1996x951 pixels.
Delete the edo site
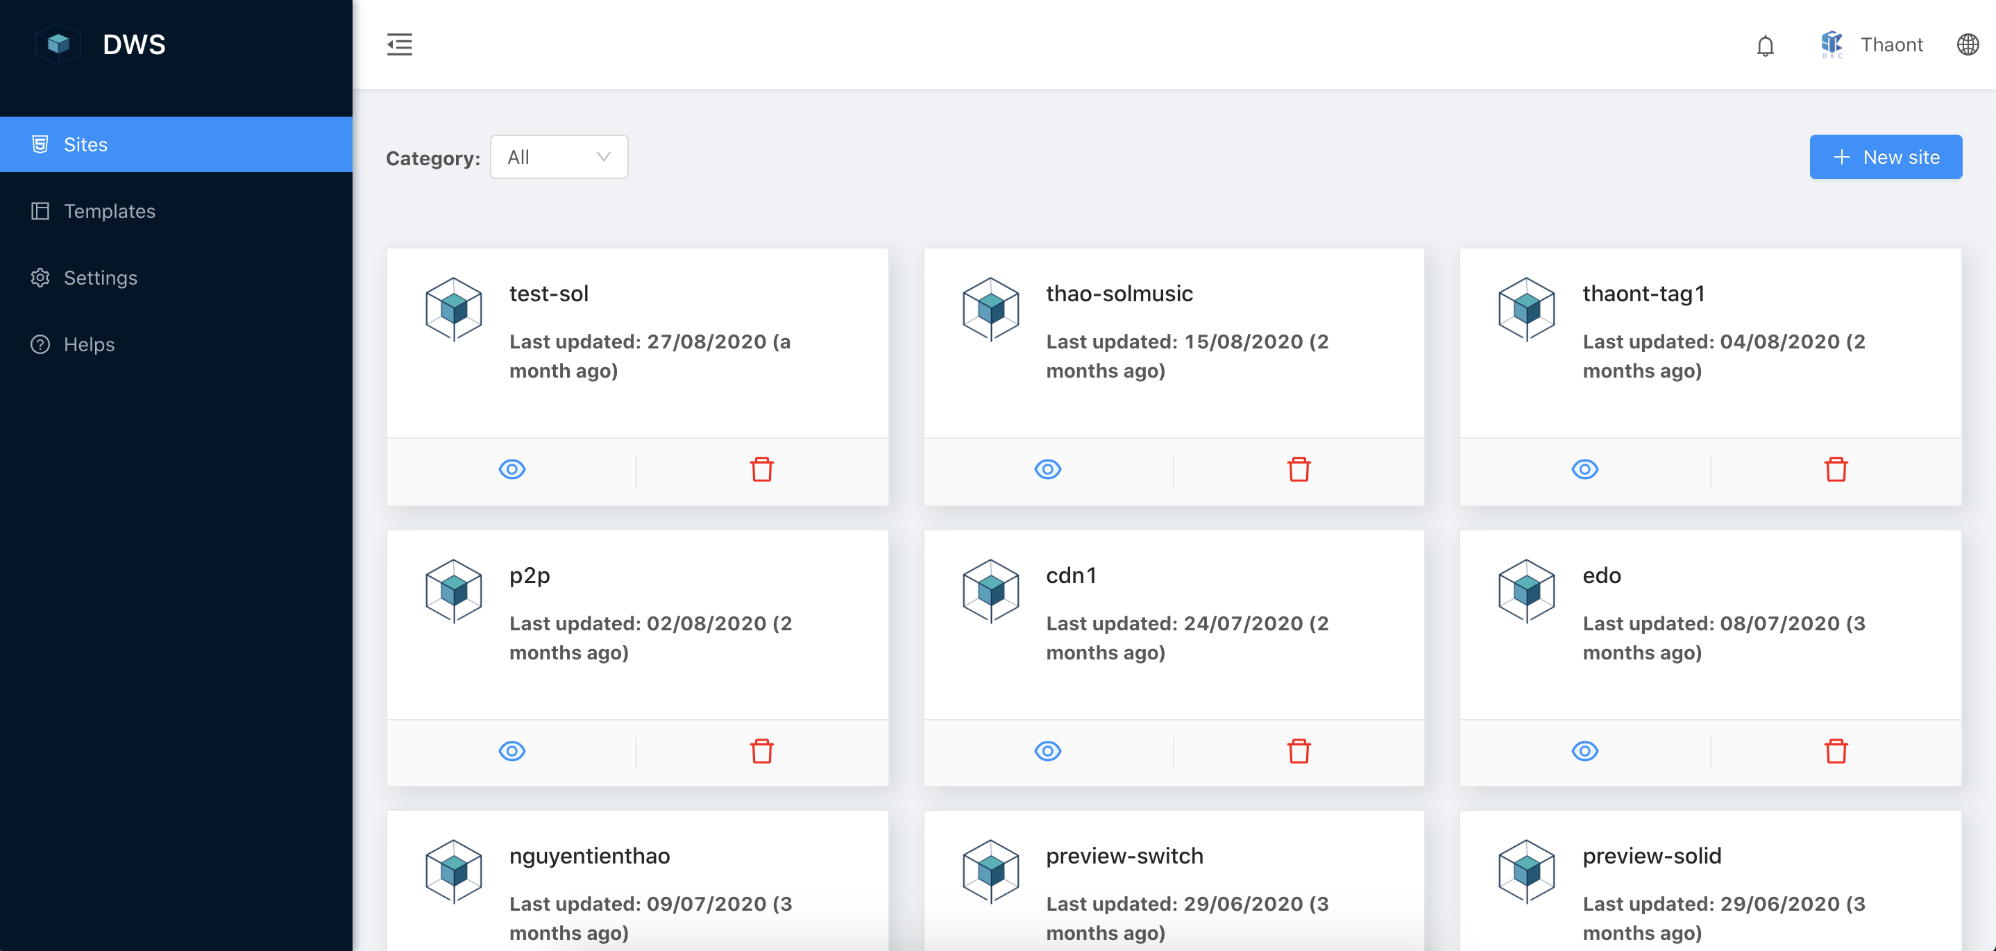(1836, 750)
